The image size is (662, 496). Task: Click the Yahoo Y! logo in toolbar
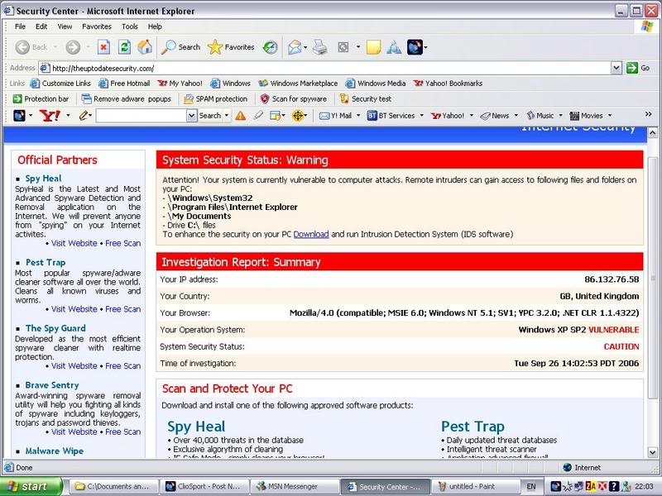click(x=50, y=115)
